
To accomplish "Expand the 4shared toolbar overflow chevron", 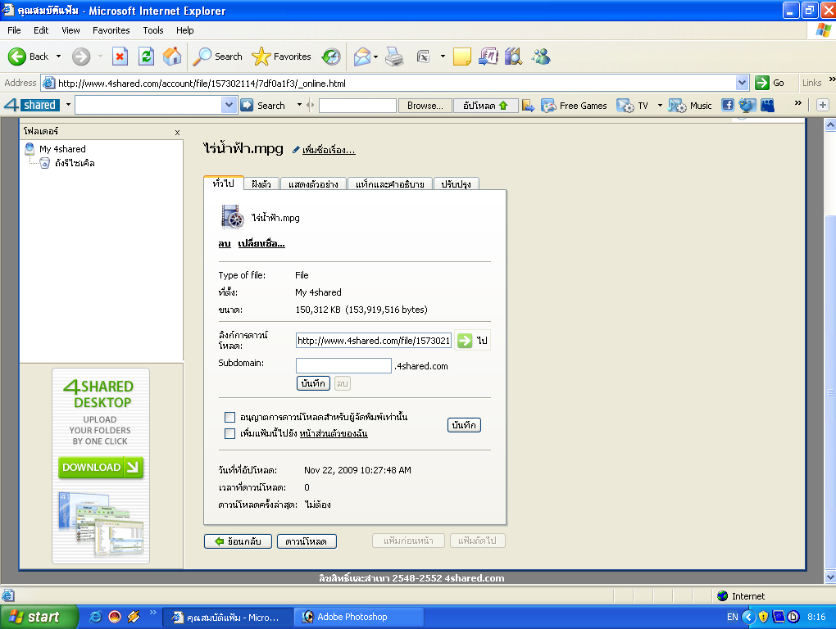I will 797,103.
